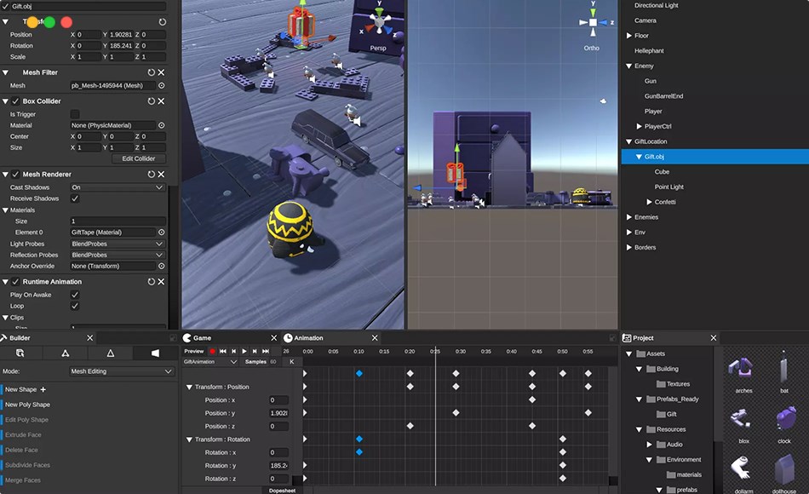This screenshot has height=494, width=809.
Task: Open the Mode dropdown showing Mesh Editing
Action: tap(119, 370)
